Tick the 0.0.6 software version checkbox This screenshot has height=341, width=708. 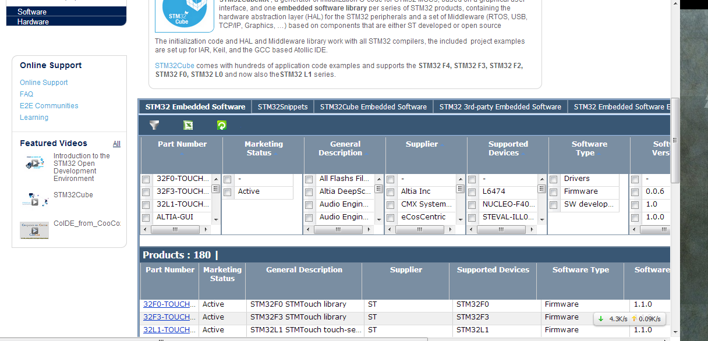click(x=635, y=193)
